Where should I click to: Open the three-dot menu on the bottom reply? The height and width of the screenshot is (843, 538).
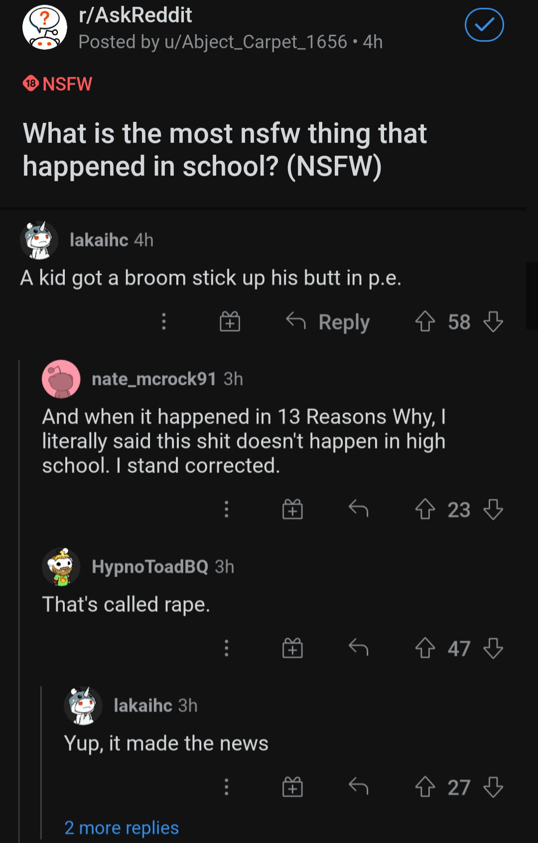click(227, 787)
